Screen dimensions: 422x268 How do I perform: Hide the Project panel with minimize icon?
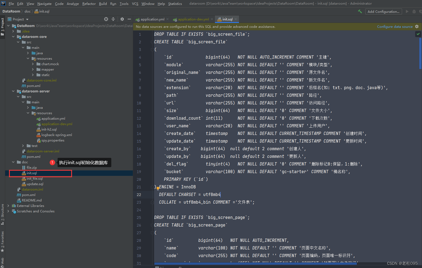click(x=129, y=19)
